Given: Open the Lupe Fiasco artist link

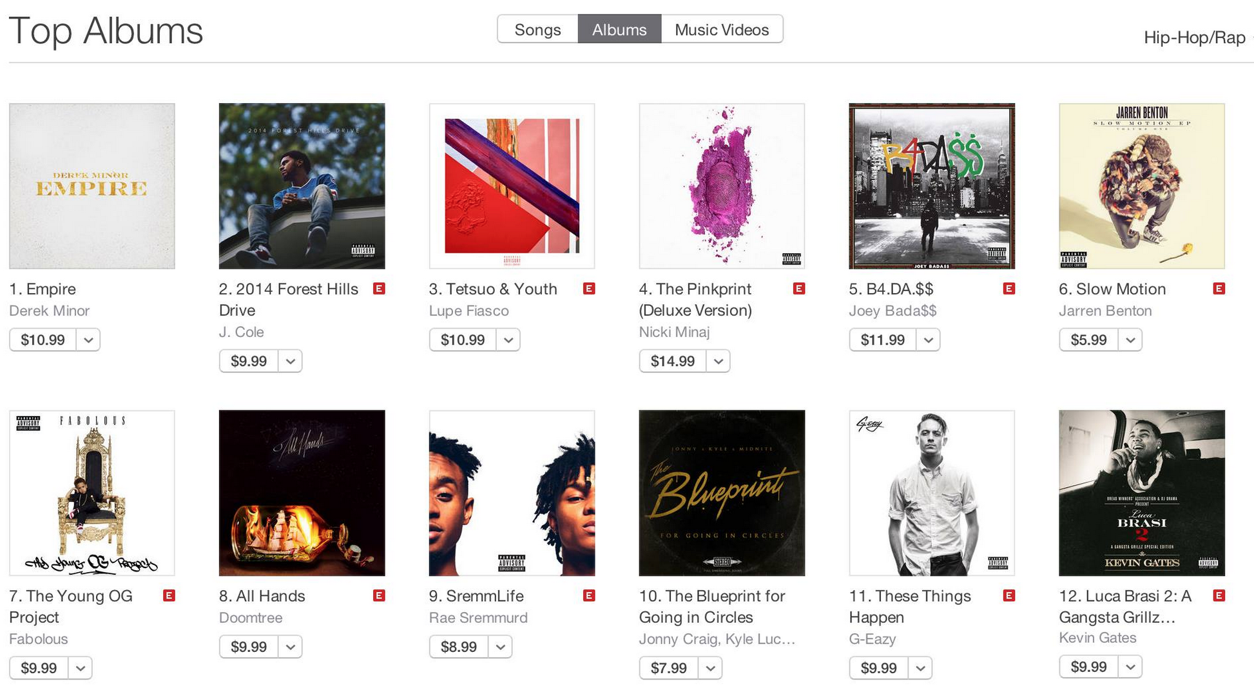Looking at the screenshot, I should [x=469, y=311].
